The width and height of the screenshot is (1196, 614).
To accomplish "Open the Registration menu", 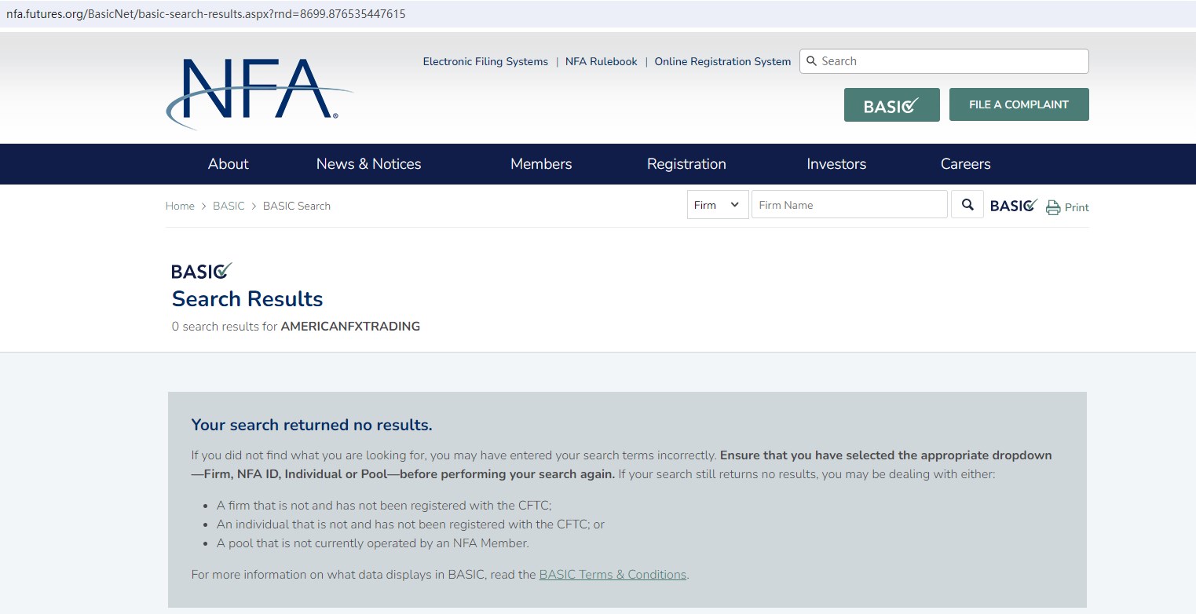I will click(x=686, y=164).
